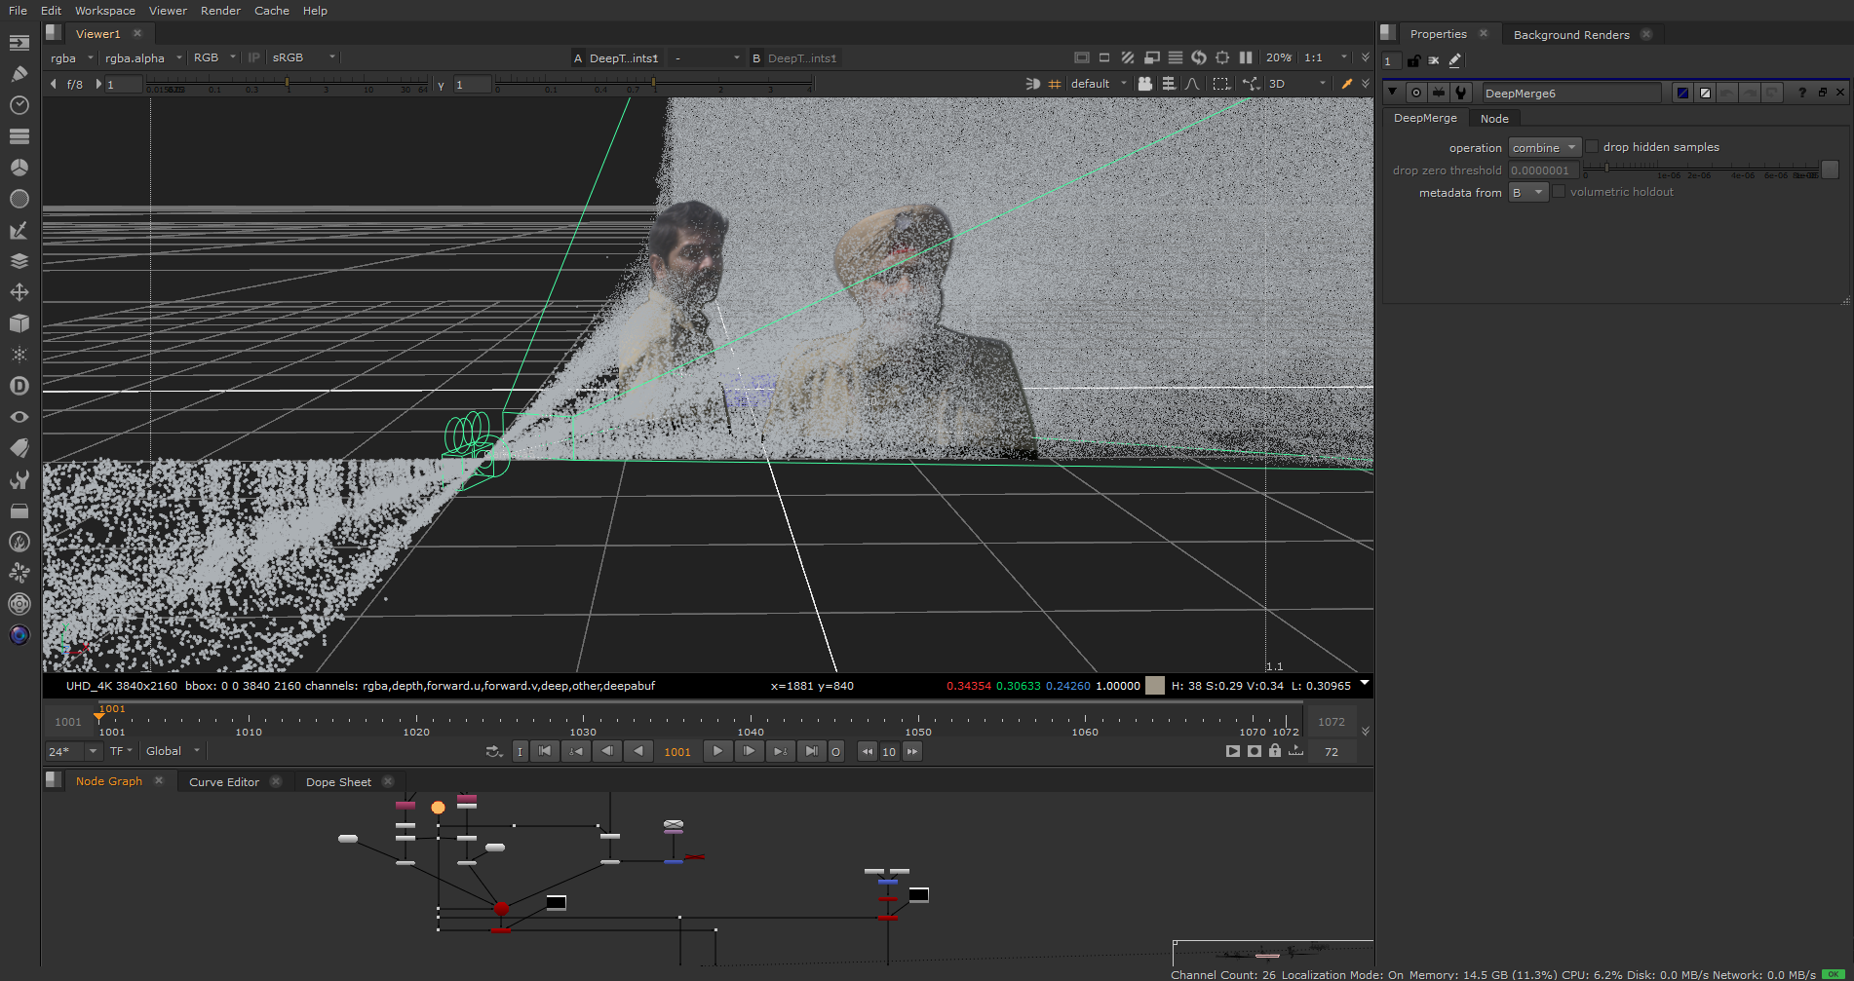1854x981 pixels.
Task: Toggle the properties panel lock icon
Action: point(1413,60)
